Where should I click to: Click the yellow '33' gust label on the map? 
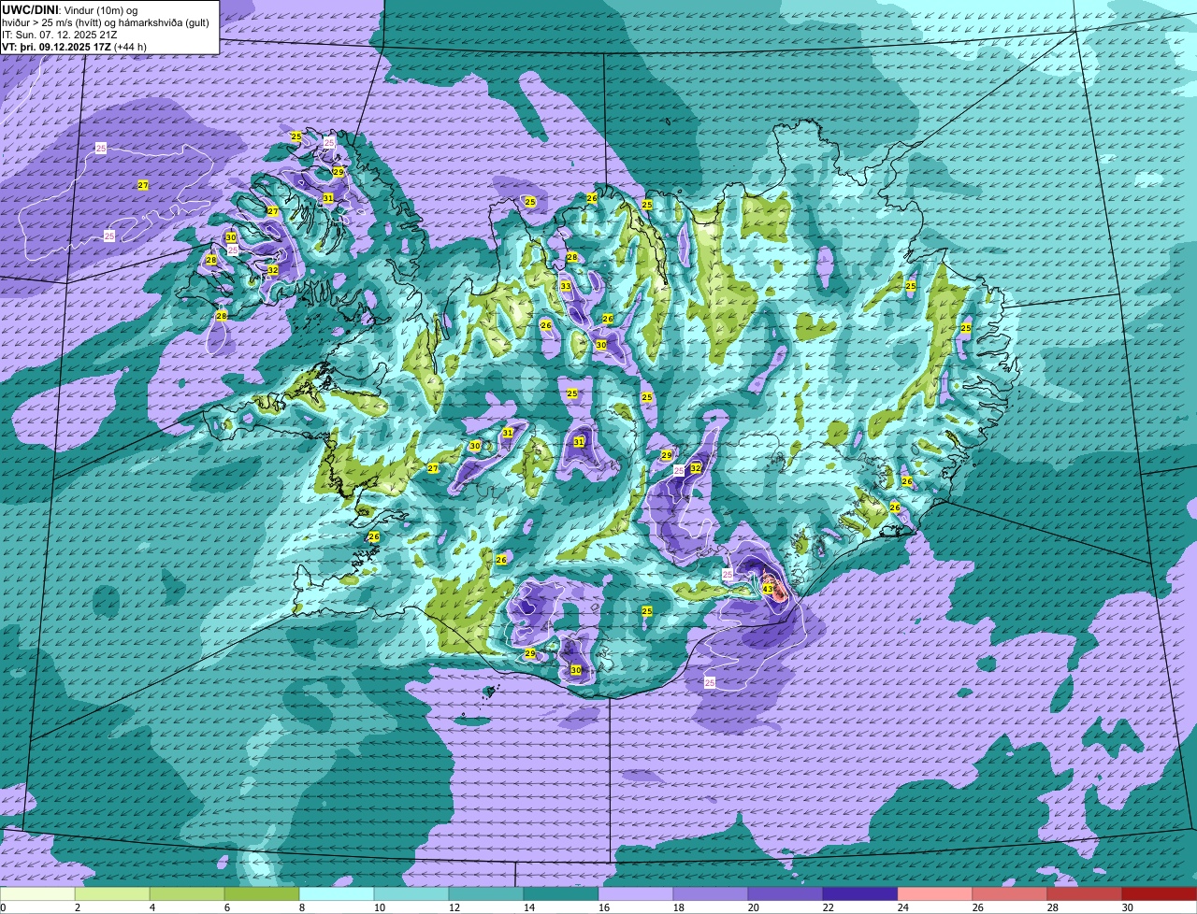566,286
